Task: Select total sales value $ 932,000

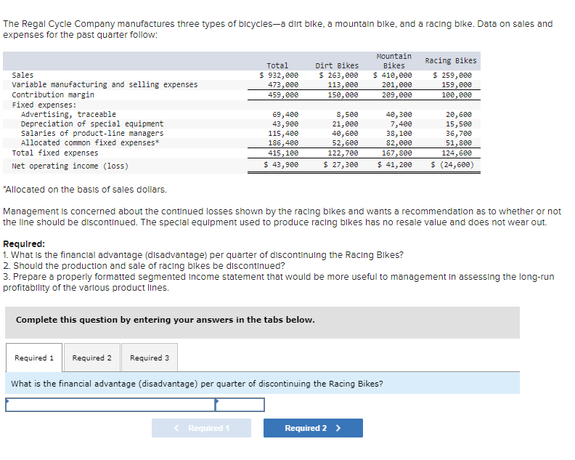Action: click(x=279, y=76)
